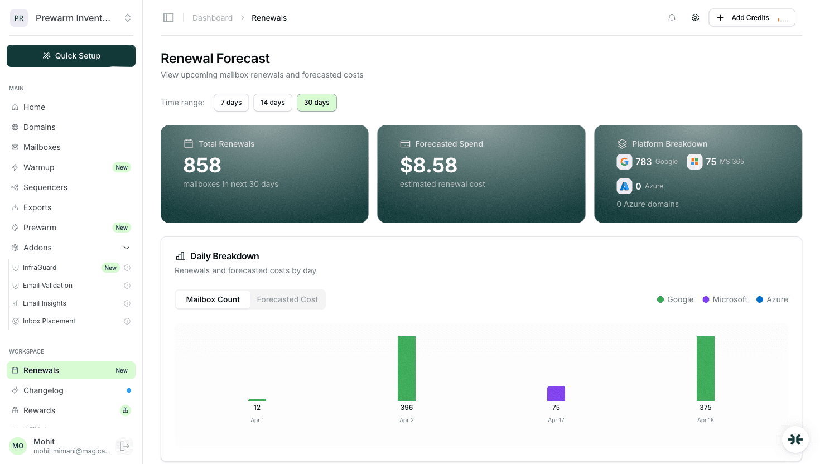Open the workspace switcher for Prewarm Inventory

(x=127, y=17)
